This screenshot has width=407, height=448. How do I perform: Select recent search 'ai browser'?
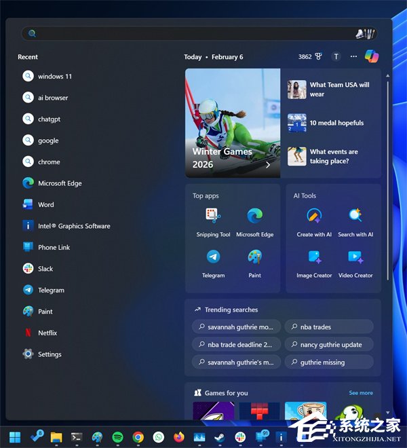[x=45, y=98]
